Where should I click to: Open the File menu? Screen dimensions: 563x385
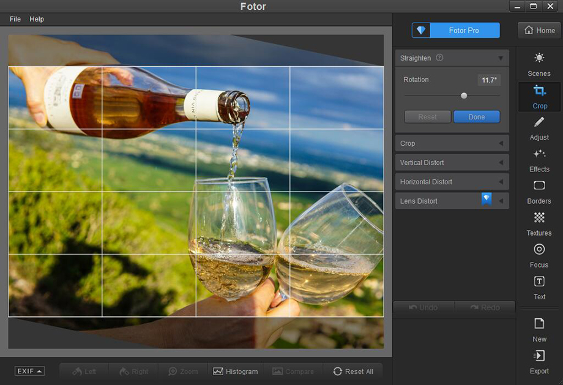point(14,19)
